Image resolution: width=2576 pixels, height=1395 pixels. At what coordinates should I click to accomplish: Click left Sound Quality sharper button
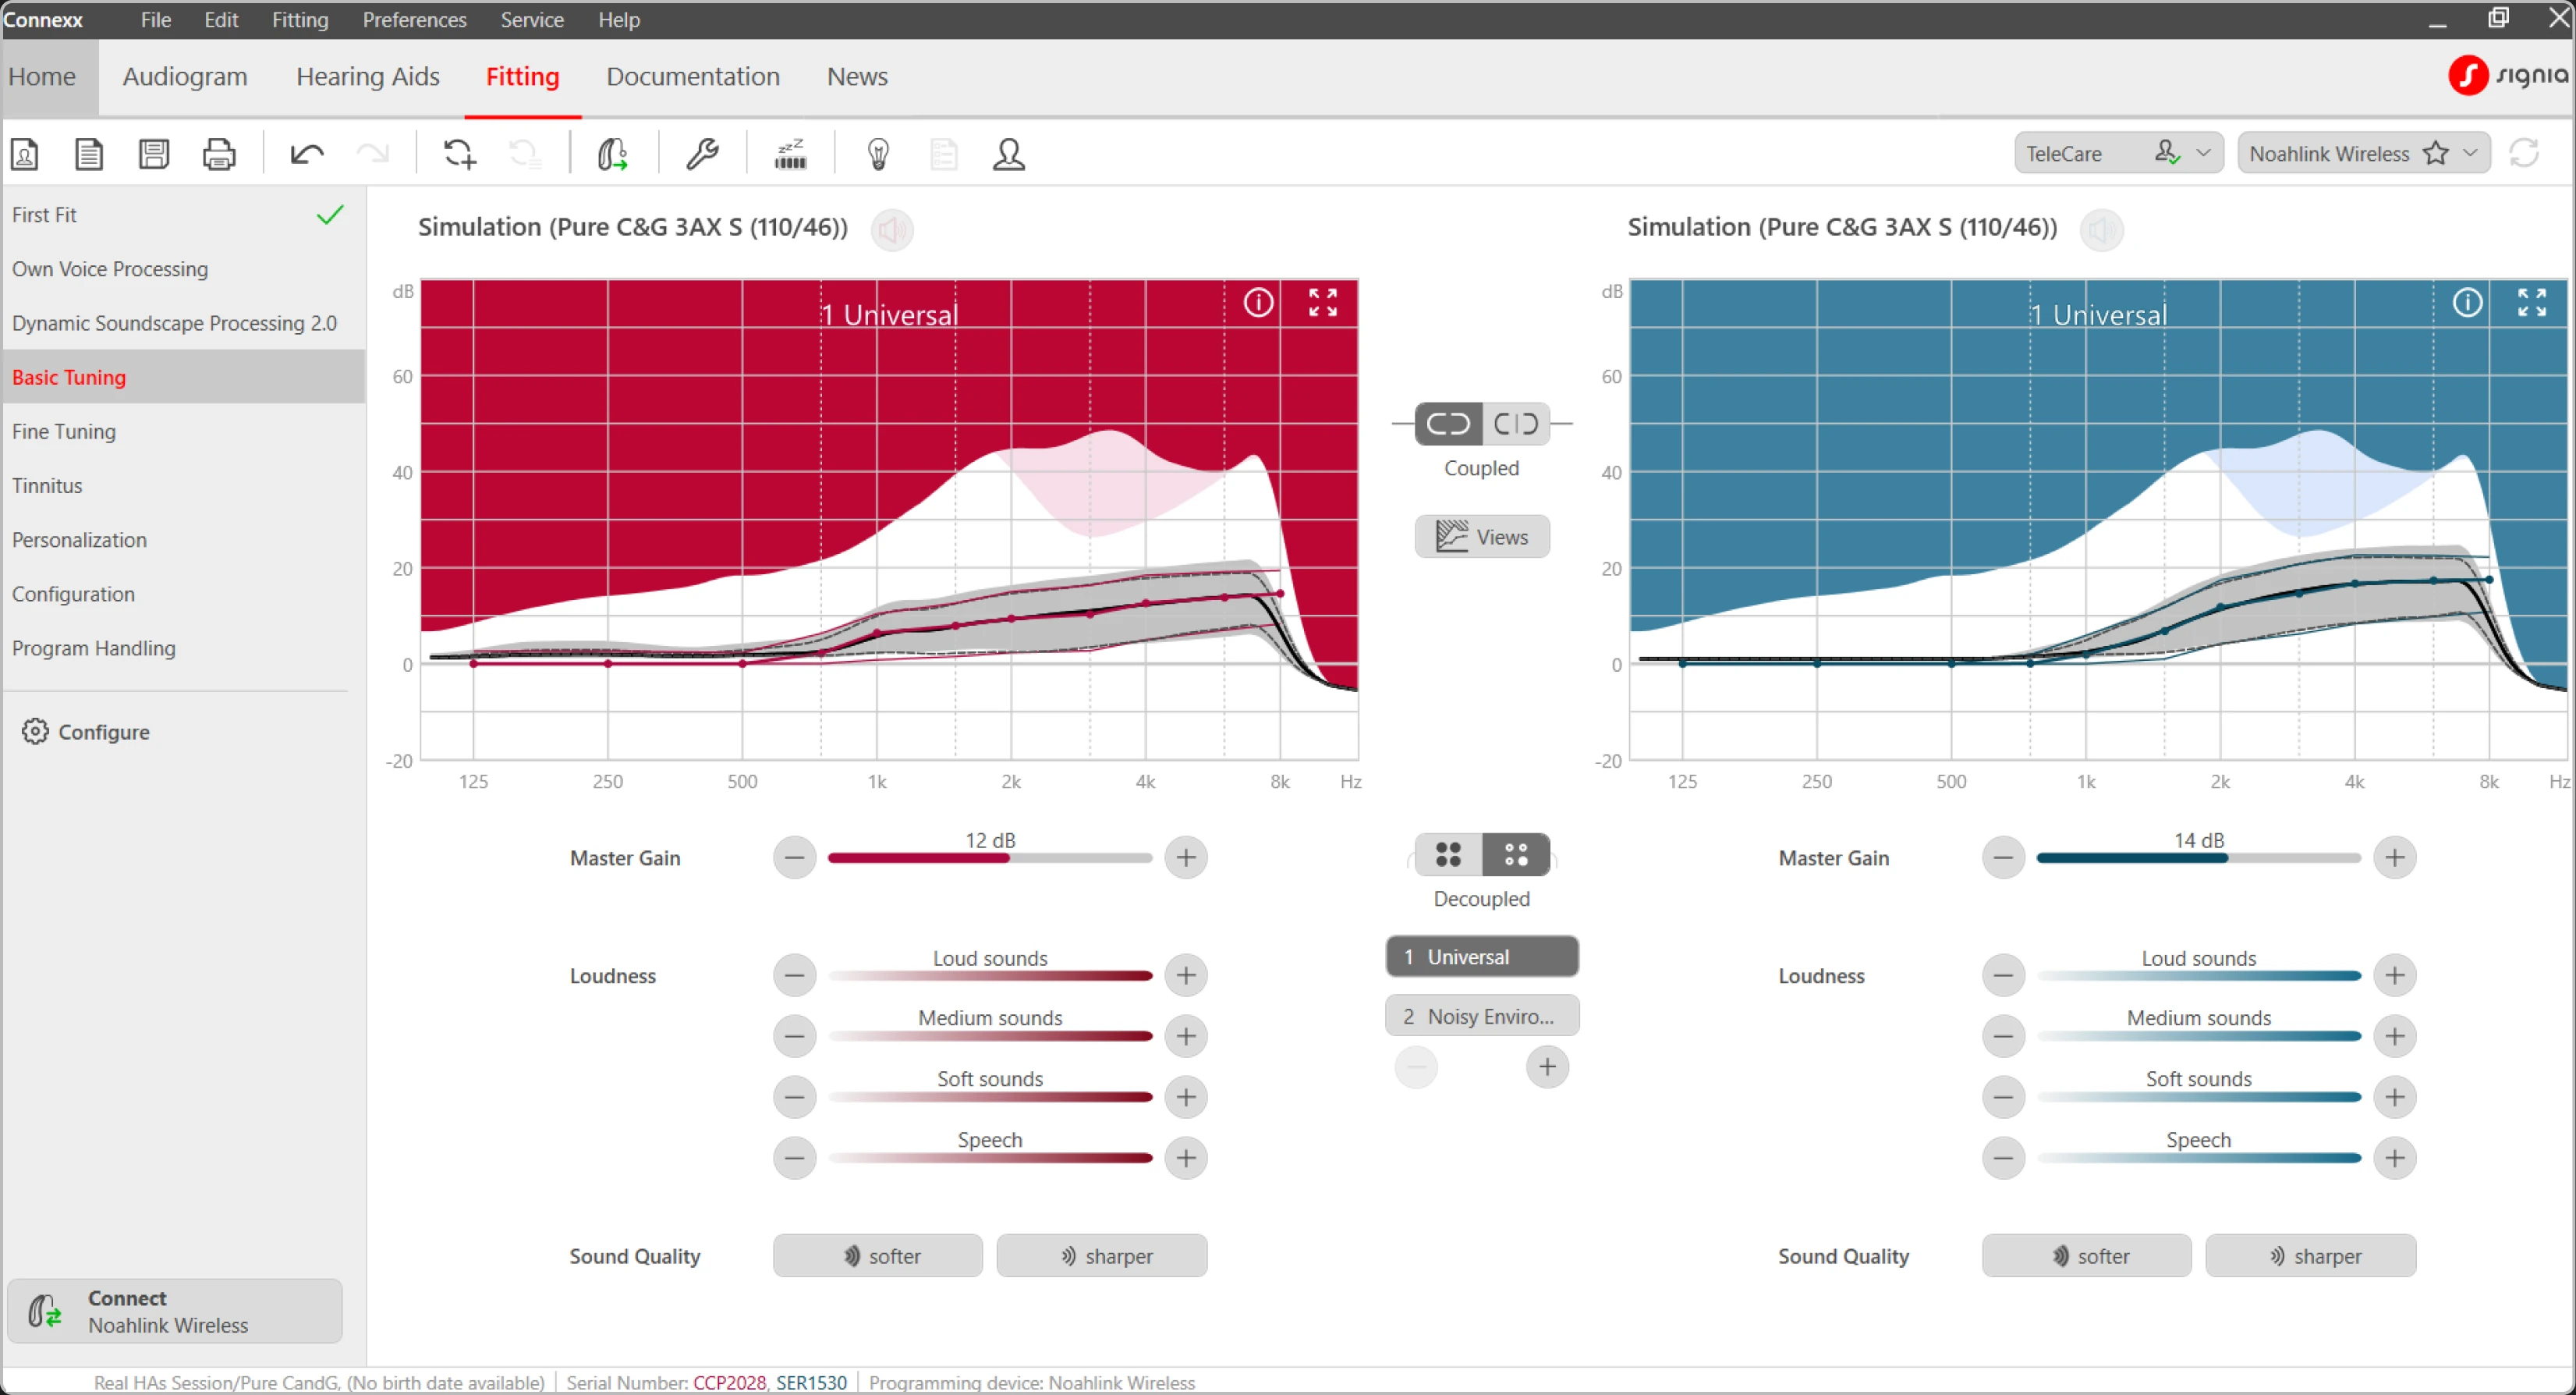[1102, 1257]
